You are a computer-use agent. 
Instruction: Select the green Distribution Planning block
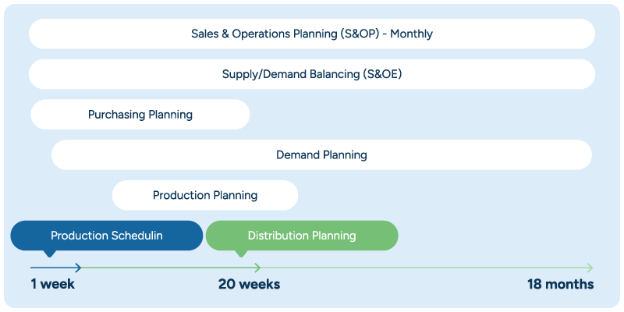click(302, 236)
